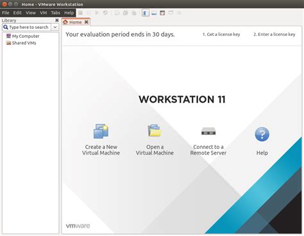Click the magnifier icon in library search
This screenshot has height=236, width=304.
click(x=6, y=27)
